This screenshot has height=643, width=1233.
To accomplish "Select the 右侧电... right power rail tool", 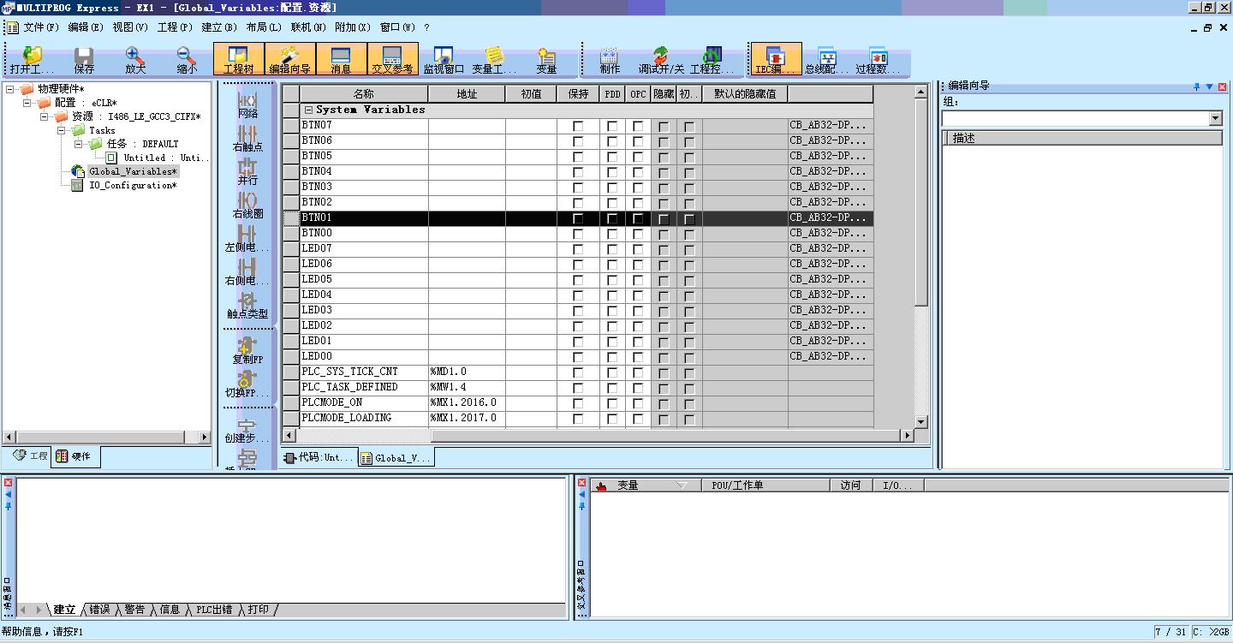I will (247, 271).
